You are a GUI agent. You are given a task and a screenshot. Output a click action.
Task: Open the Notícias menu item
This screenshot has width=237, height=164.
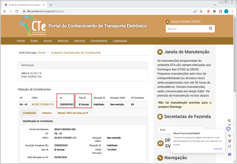point(63,41)
